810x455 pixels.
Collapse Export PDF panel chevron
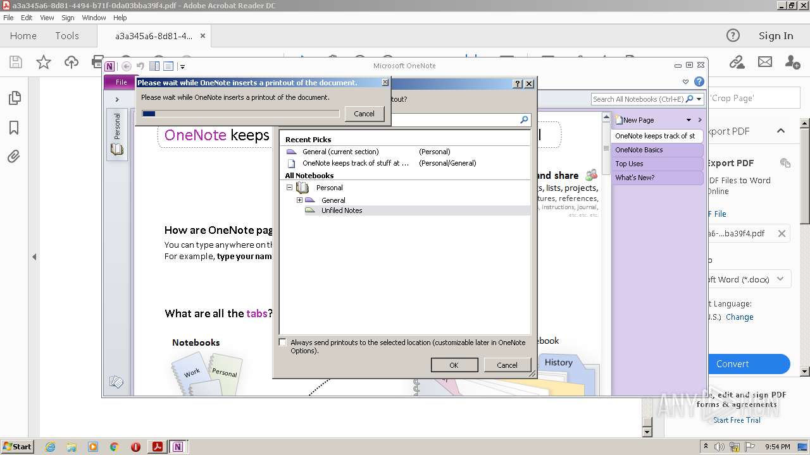click(x=781, y=131)
